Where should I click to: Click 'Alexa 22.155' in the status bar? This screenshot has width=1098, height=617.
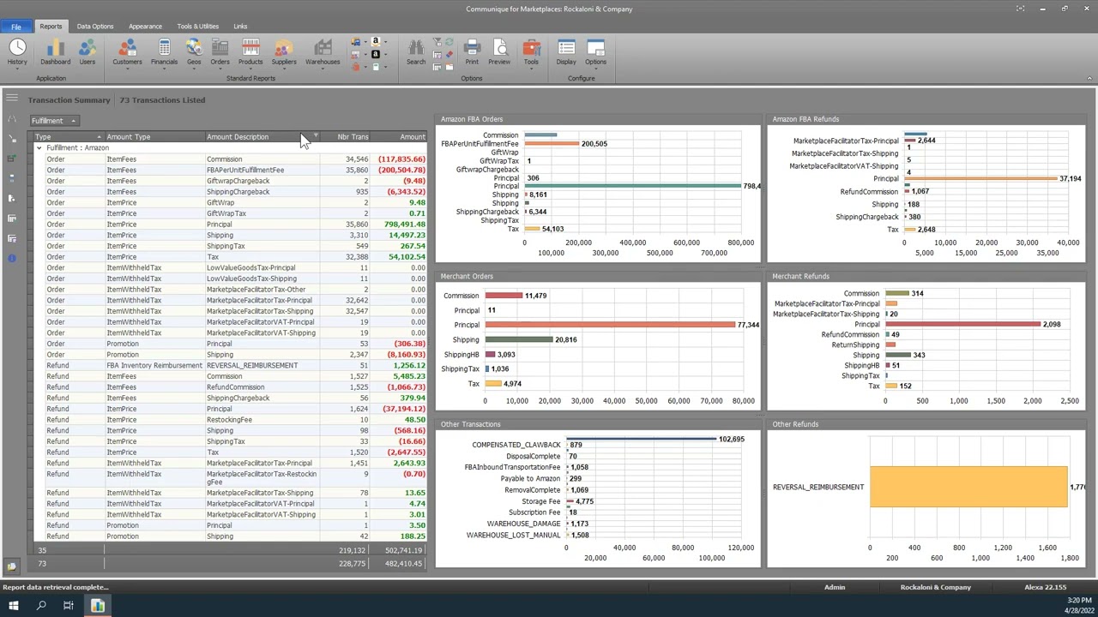[1046, 587]
